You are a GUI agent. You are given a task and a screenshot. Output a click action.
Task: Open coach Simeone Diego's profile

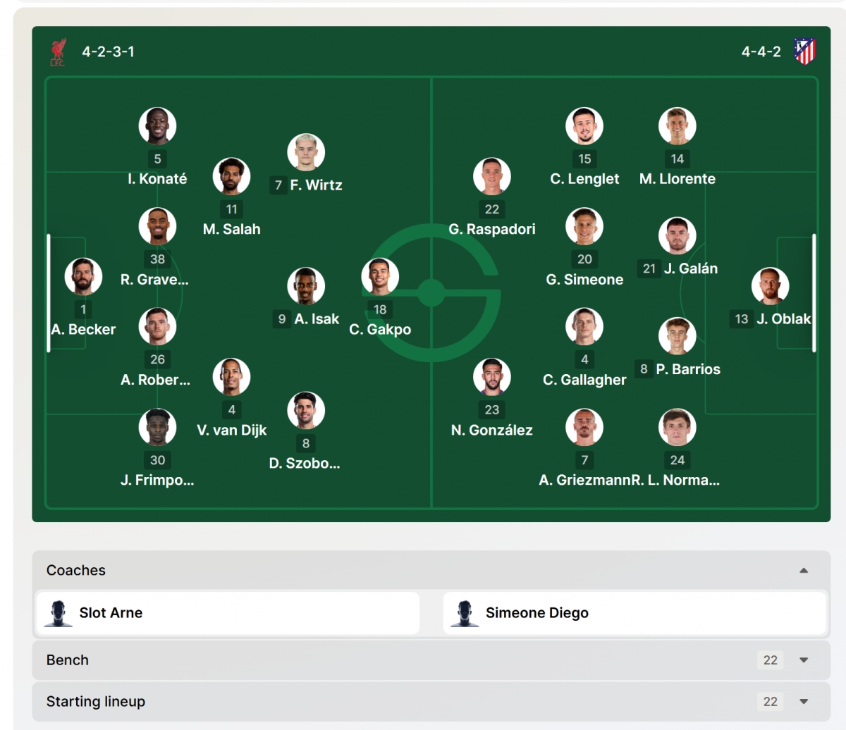(x=537, y=613)
